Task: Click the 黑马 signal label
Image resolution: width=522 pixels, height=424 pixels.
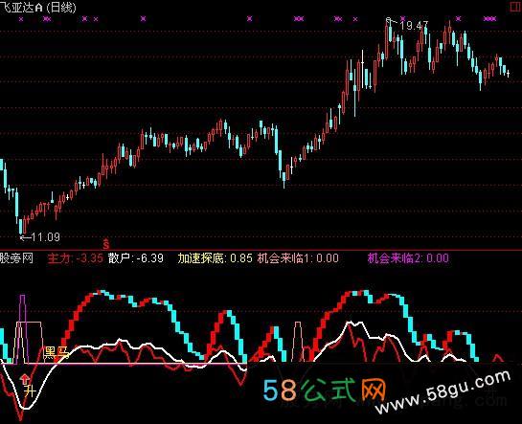Action: pos(57,353)
